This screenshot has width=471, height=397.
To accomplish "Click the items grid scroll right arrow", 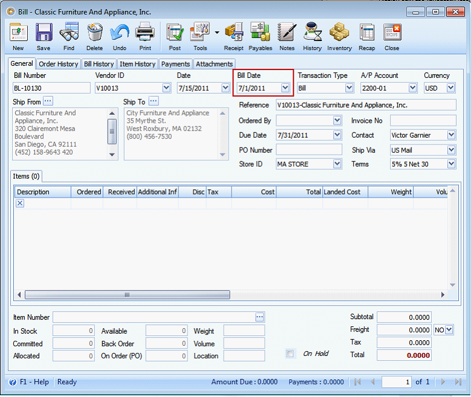I will point(443,295).
